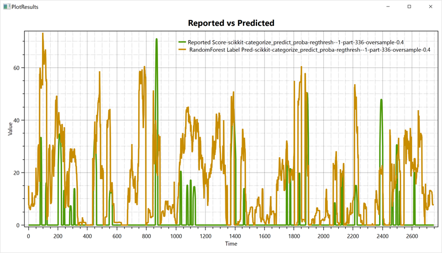Image resolution: width=442 pixels, height=253 pixels.
Task: Minimize the PlotResults window
Action: pos(388,7)
